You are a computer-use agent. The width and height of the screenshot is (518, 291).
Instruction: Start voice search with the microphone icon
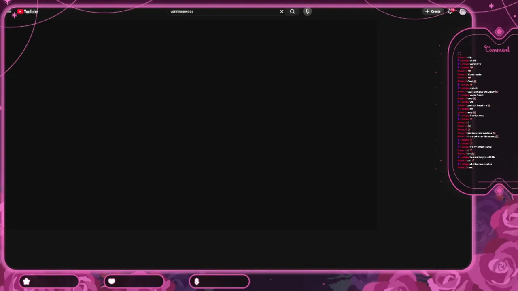pyautogui.click(x=307, y=11)
